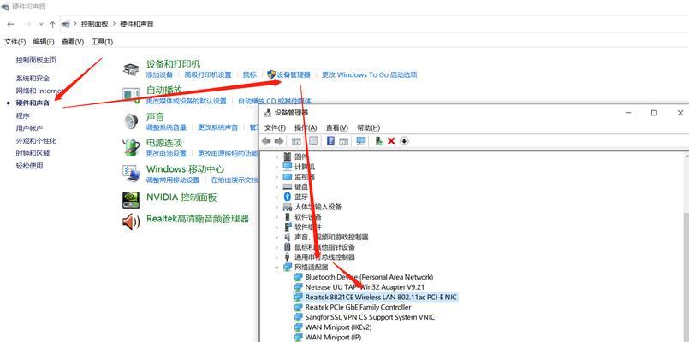The height and width of the screenshot is (342, 689).
Task: Click 外观和个性化 in sidebar
Action: (36, 141)
